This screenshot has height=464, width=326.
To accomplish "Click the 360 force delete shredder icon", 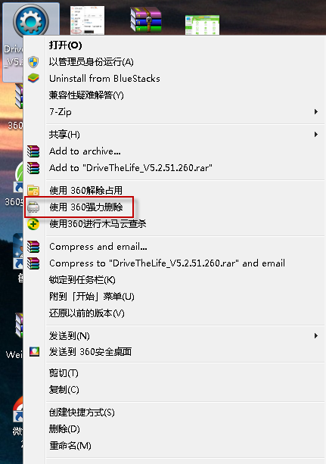I will (33, 207).
